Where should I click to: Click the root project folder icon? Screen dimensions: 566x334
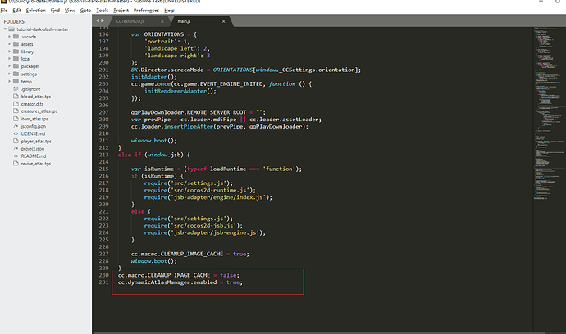[11, 29]
